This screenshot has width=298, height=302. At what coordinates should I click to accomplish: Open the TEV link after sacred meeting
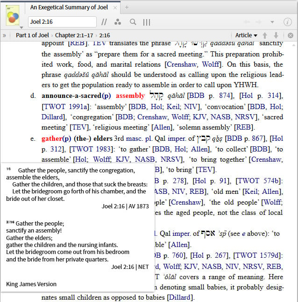79,127
